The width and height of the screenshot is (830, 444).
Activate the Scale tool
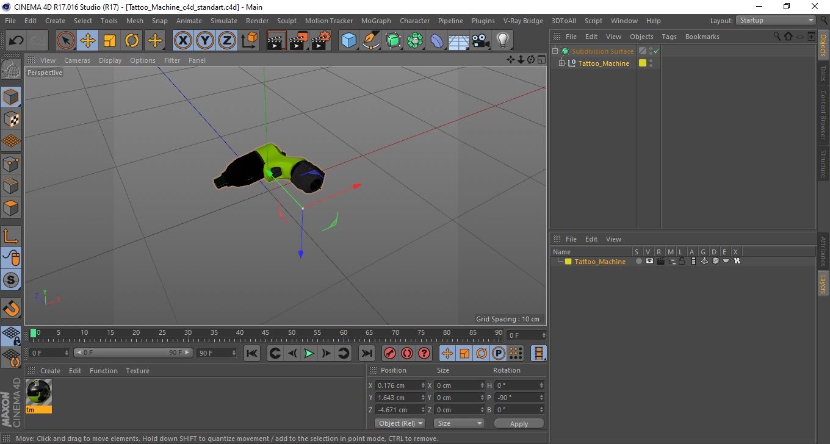coord(110,41)
